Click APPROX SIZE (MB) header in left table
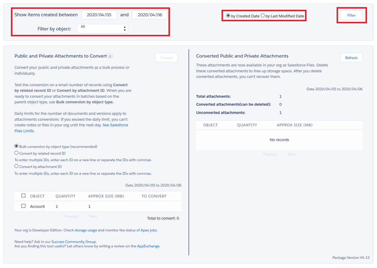 click(x=106, y=196)
